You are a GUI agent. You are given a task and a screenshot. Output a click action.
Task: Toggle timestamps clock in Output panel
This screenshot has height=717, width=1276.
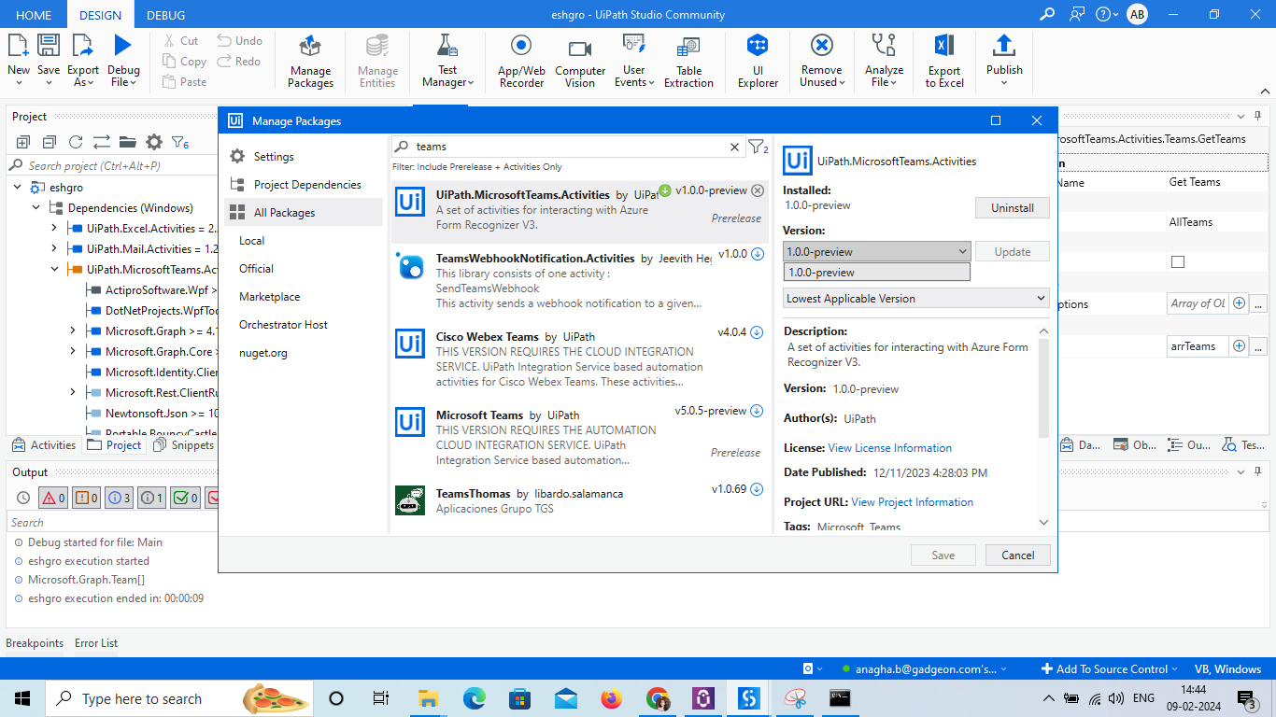tap(23, 498)
